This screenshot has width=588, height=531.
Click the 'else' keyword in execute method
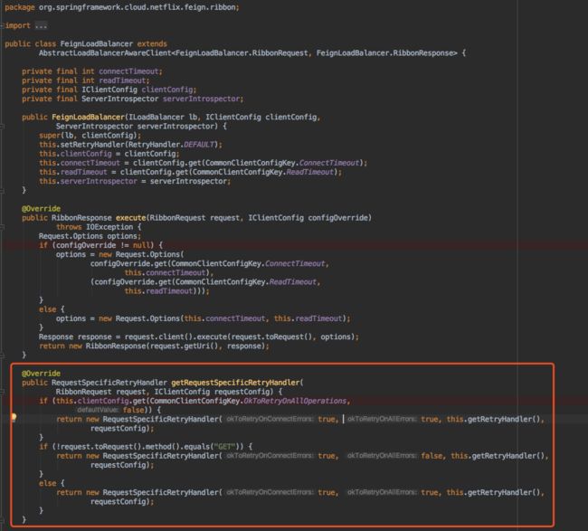48,309
